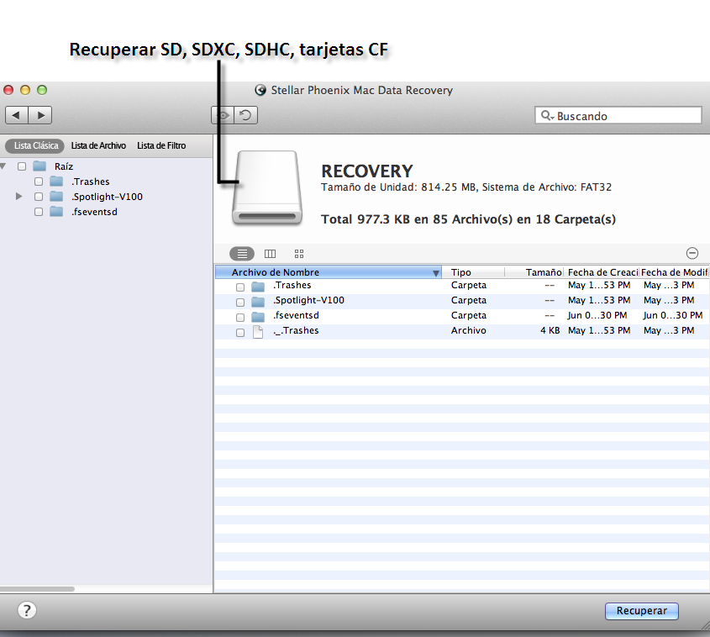Click .Spotlight-V100 label in sidebar tree
Image resolution: width=710 pixels, height=637 pixels.
tap(107, 197)
